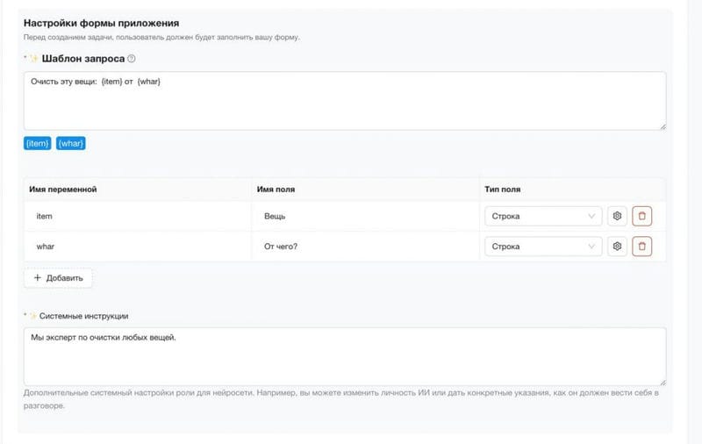The height and width of the screenshot is (444, 702).
Task: Delete the item variable row
Action: (642, 216)
